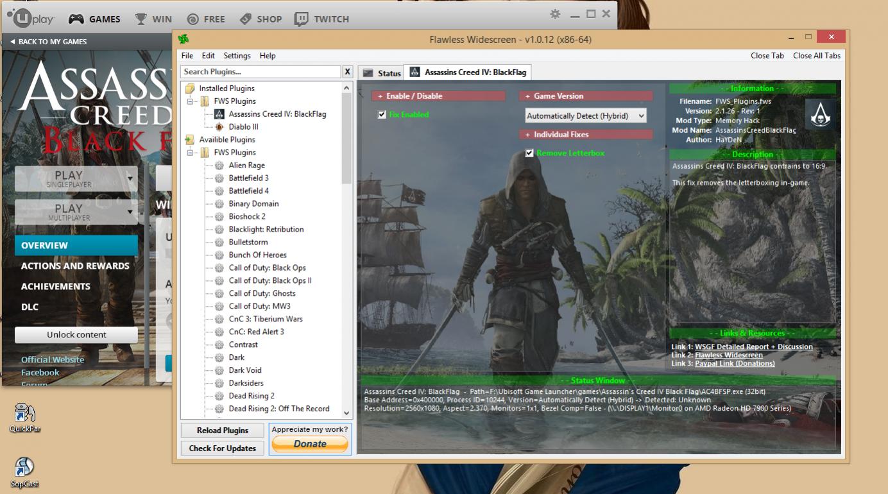888x494 pixels.
Task: Open the Uplay GAMES tab
Action: tap(94, 19)
